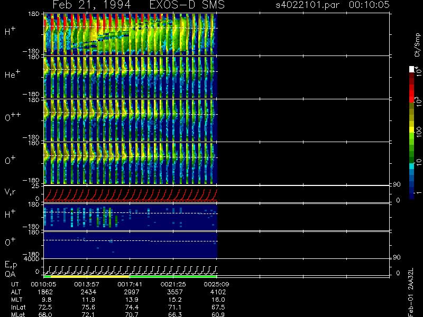
Task: Click the 'E,p' panel label
Action: tap(11, 265)
